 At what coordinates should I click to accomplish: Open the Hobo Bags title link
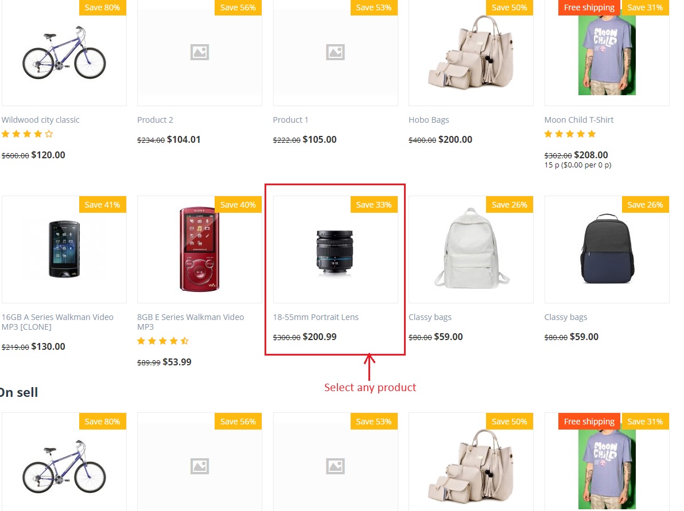pyautogui.click(x=429, y=120)
